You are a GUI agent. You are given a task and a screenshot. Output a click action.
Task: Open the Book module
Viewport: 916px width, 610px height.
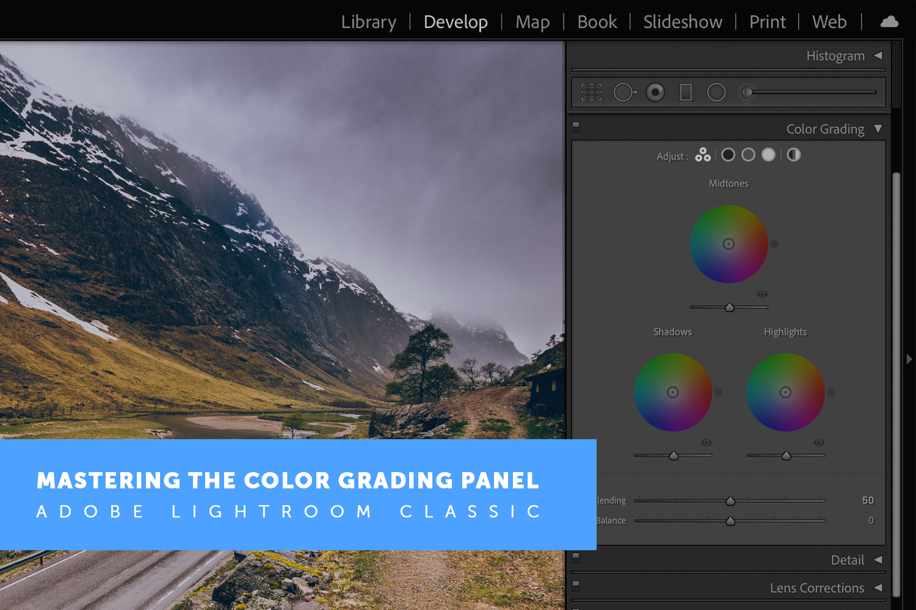point(597,22)
